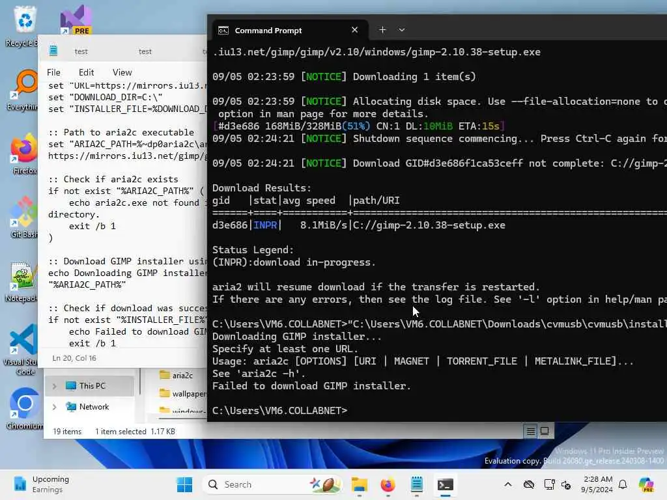The height and width of the screenshot is (500, 667).
Task: Click the muted volume tray icon
Action: click(566, 484)
